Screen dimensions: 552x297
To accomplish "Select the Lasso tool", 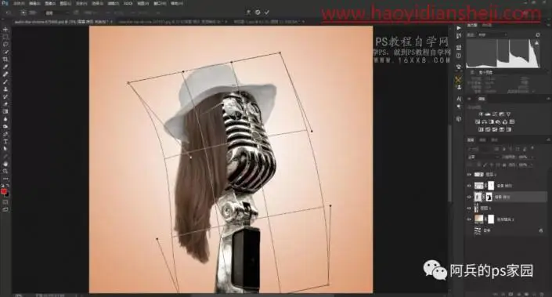I will (5, 45).
